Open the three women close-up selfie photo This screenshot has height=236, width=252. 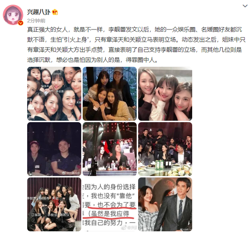(165, 93)
